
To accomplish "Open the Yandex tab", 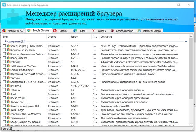I will tap(100, 31).
